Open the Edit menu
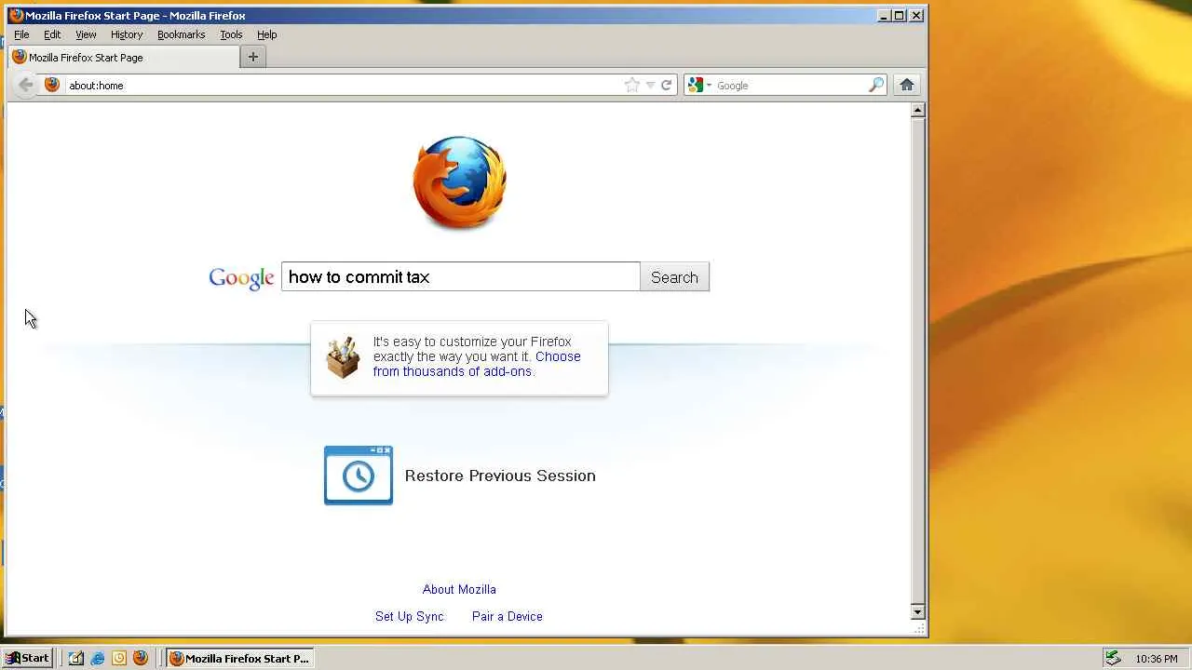The width and height of the screenshot is (1192, 670). [x=52, y=34]
